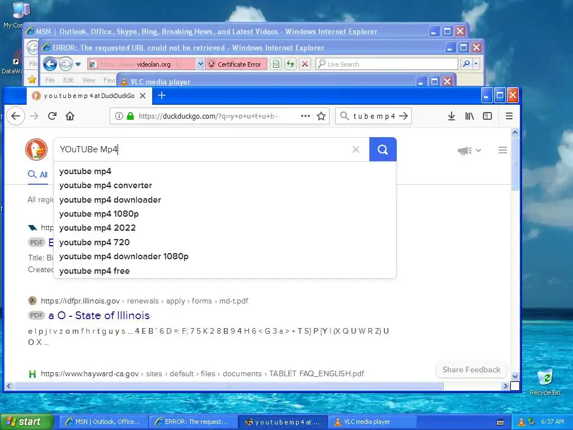The height and width of the screenshot is (430, 573).
Task: Click Firefox search bar field
Action: [x=373, y=116]
